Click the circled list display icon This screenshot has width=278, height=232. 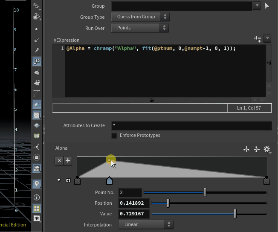[x=37, y=157]
